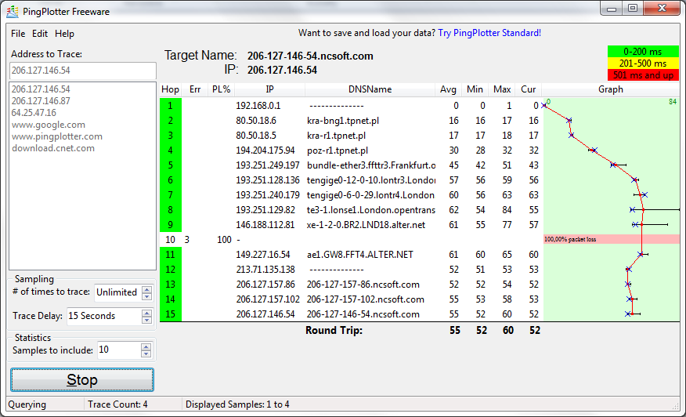Click the Cur column header

(x=529, y=89)
